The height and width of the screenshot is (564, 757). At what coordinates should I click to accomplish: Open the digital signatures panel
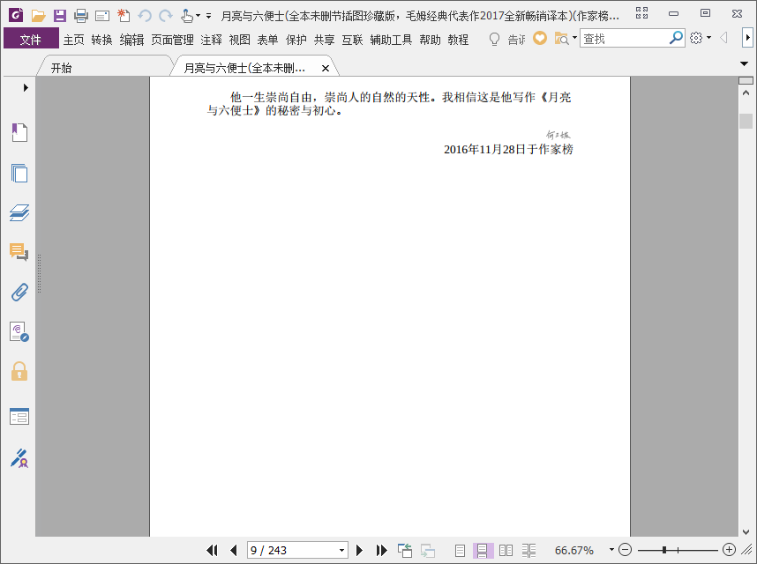coord(19,331)
